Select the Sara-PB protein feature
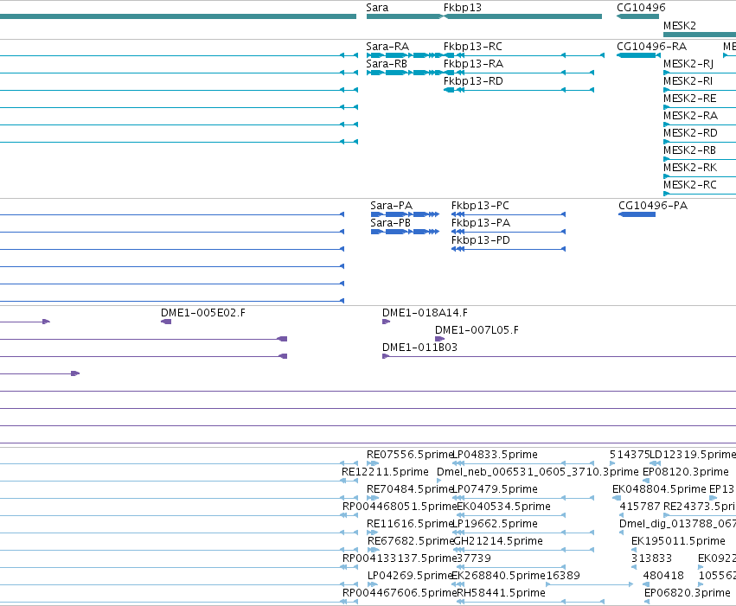This screenshot has width=736, height=606. (405, 232)
